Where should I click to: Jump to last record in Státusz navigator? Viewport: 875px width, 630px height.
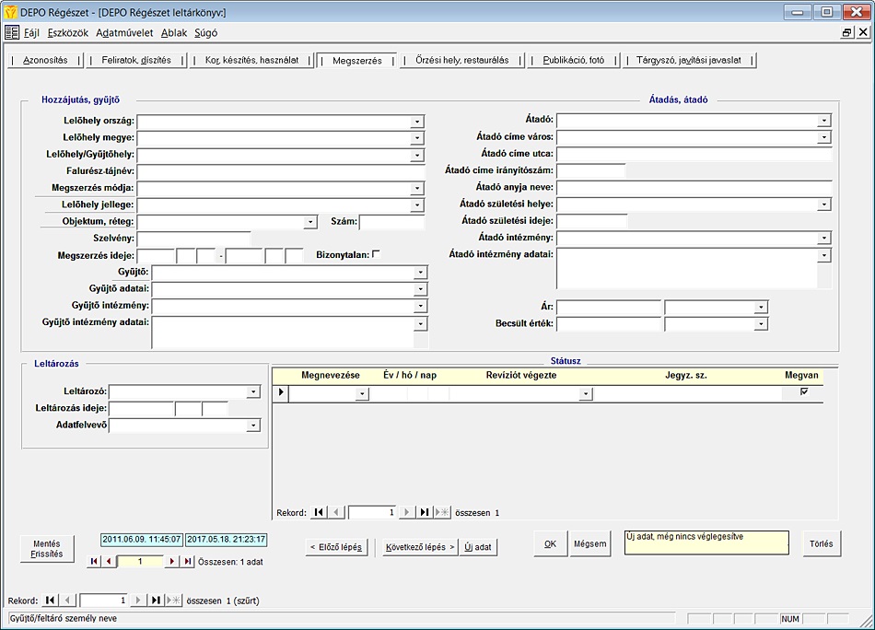(x=425, y=512)
